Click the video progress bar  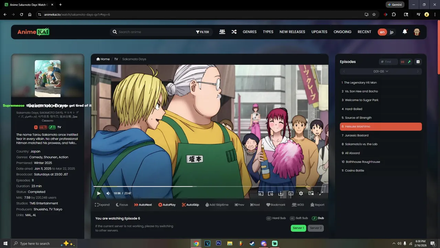tap(210, 186)
